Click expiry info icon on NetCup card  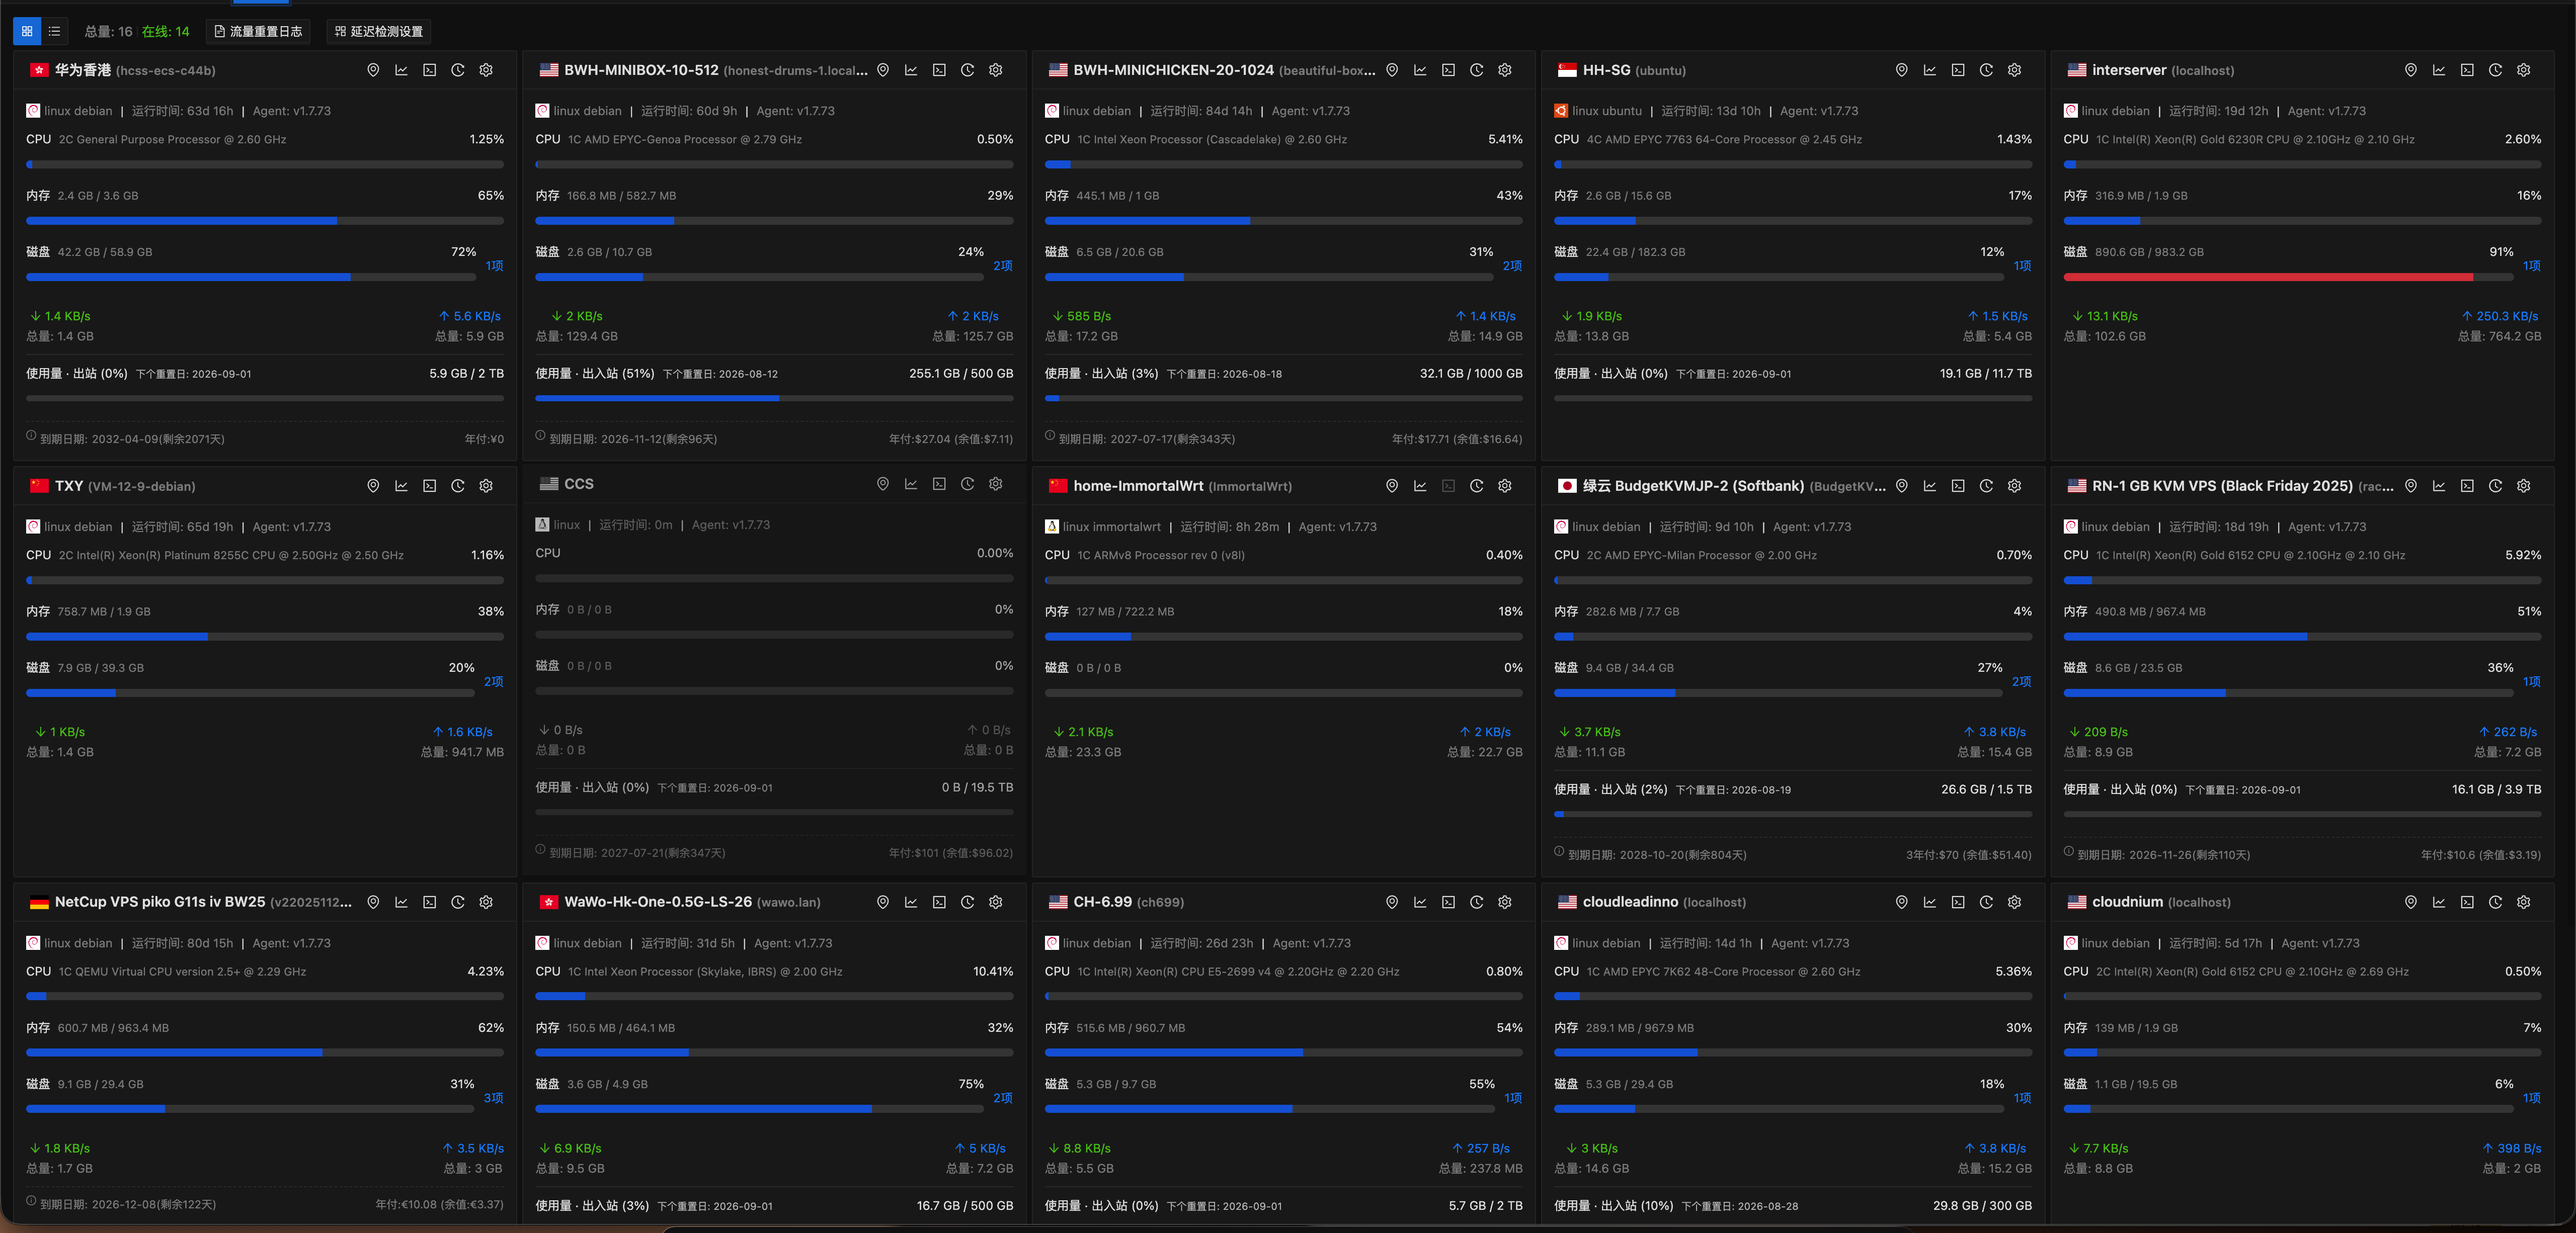point(31,1201)
